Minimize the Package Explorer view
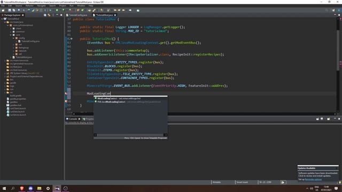The image size is (342, 192). (57, 15)
